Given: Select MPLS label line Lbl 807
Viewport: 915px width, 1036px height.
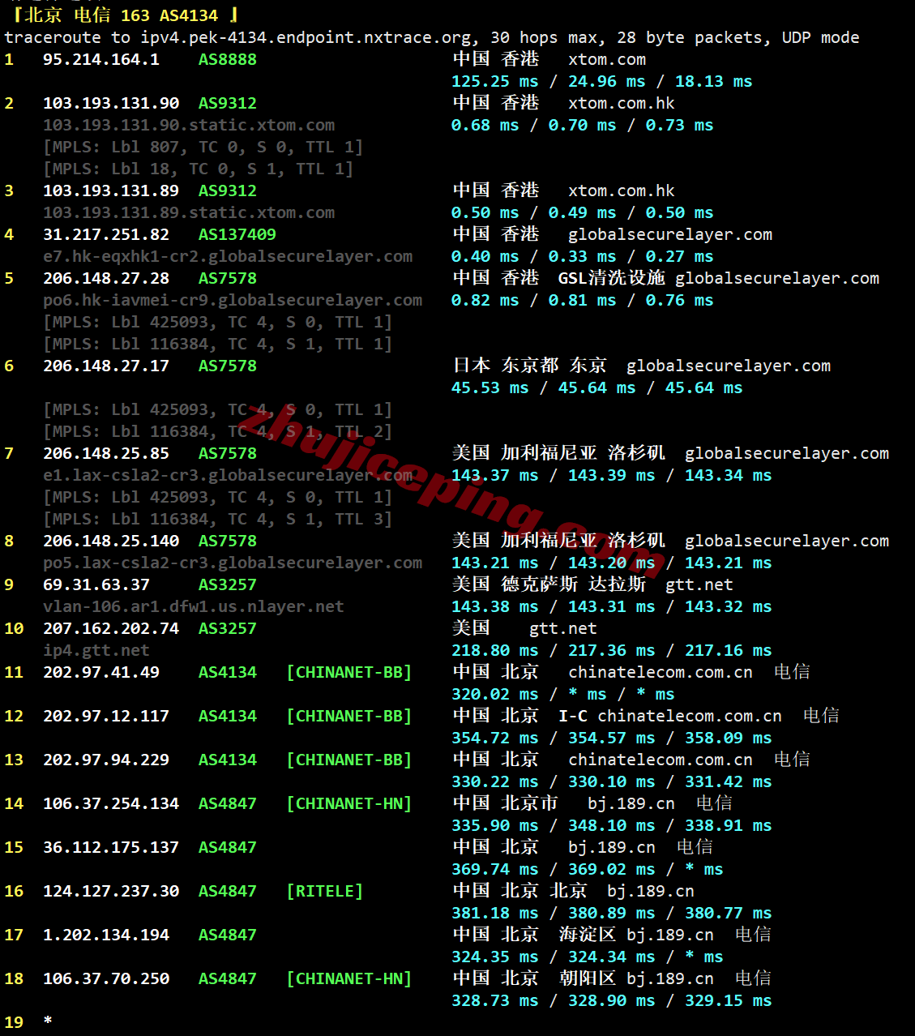Looking at the screenshot, I should click(x=203, y=147).
